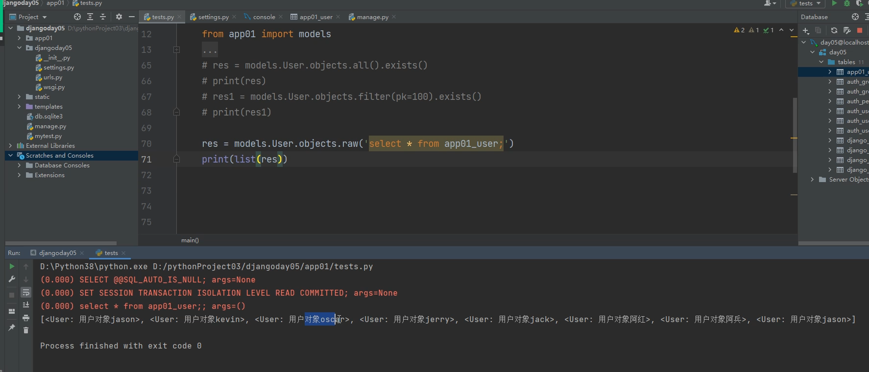869x372 pixels.
Task: Locate target icon in Database panel header
Action: pos(855,17)
